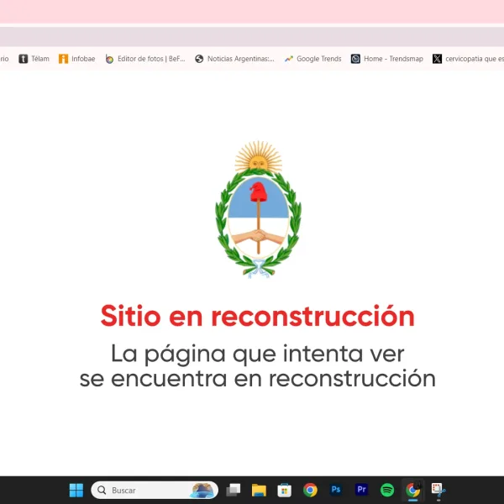Screen dimensions: 504x504
Task: Open Microsoft Store from the taskbar
Action: pyautogui.click(x=285, y=490)
